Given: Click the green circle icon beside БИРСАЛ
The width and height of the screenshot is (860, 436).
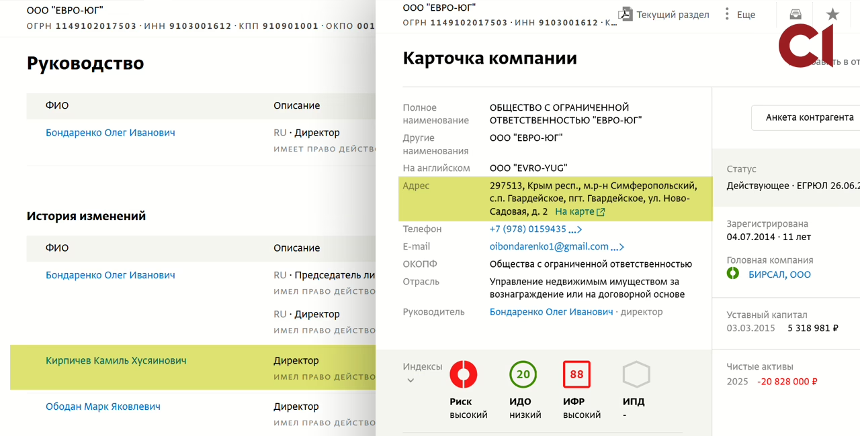Looking at the screenshot, I should point(733,274).
